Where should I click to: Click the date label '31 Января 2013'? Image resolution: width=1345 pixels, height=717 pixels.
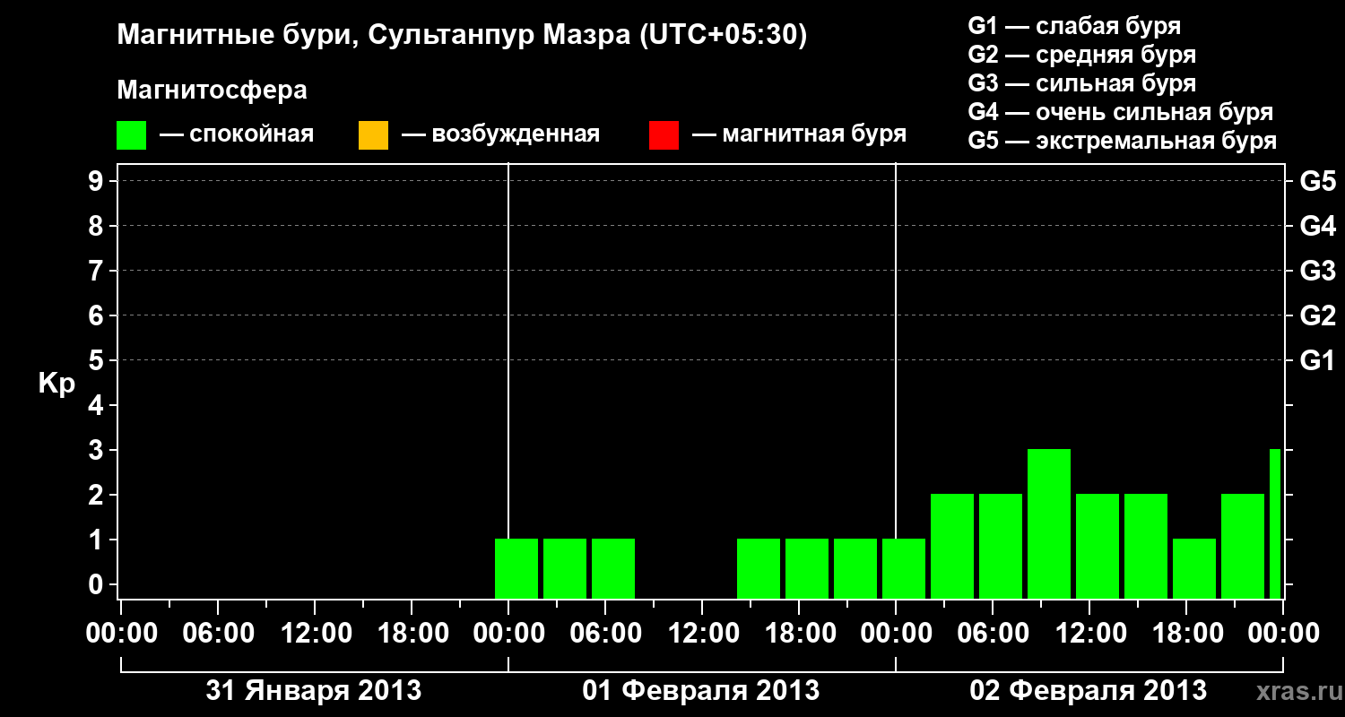[314, 690]
